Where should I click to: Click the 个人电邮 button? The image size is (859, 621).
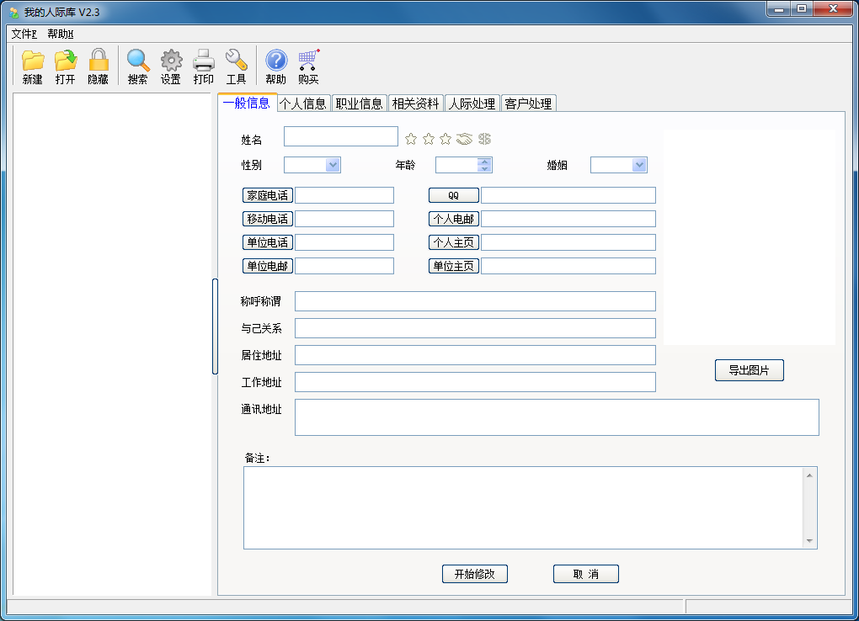pyautogui.click(x=454, y=219)
